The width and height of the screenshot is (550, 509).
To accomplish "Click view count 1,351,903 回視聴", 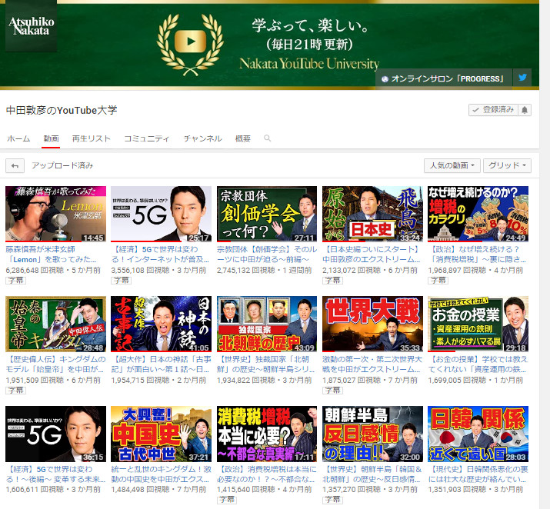I will [x=457, y=489].
